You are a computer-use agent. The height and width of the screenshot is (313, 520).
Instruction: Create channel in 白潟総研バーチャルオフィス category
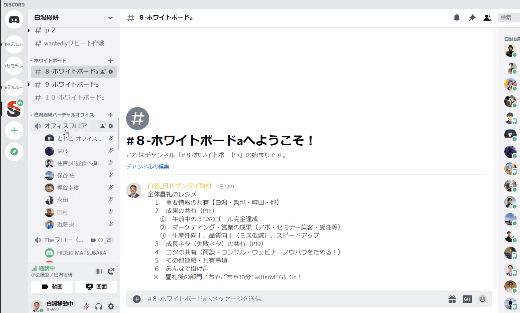(x=110, y=115)
